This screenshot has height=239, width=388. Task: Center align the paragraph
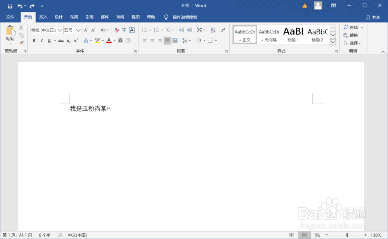coord(152,40)
